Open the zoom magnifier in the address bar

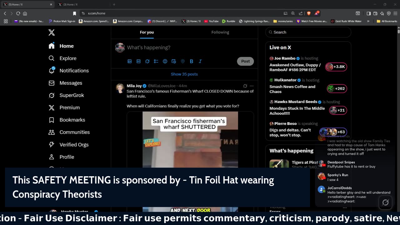(x=293, y=13)
